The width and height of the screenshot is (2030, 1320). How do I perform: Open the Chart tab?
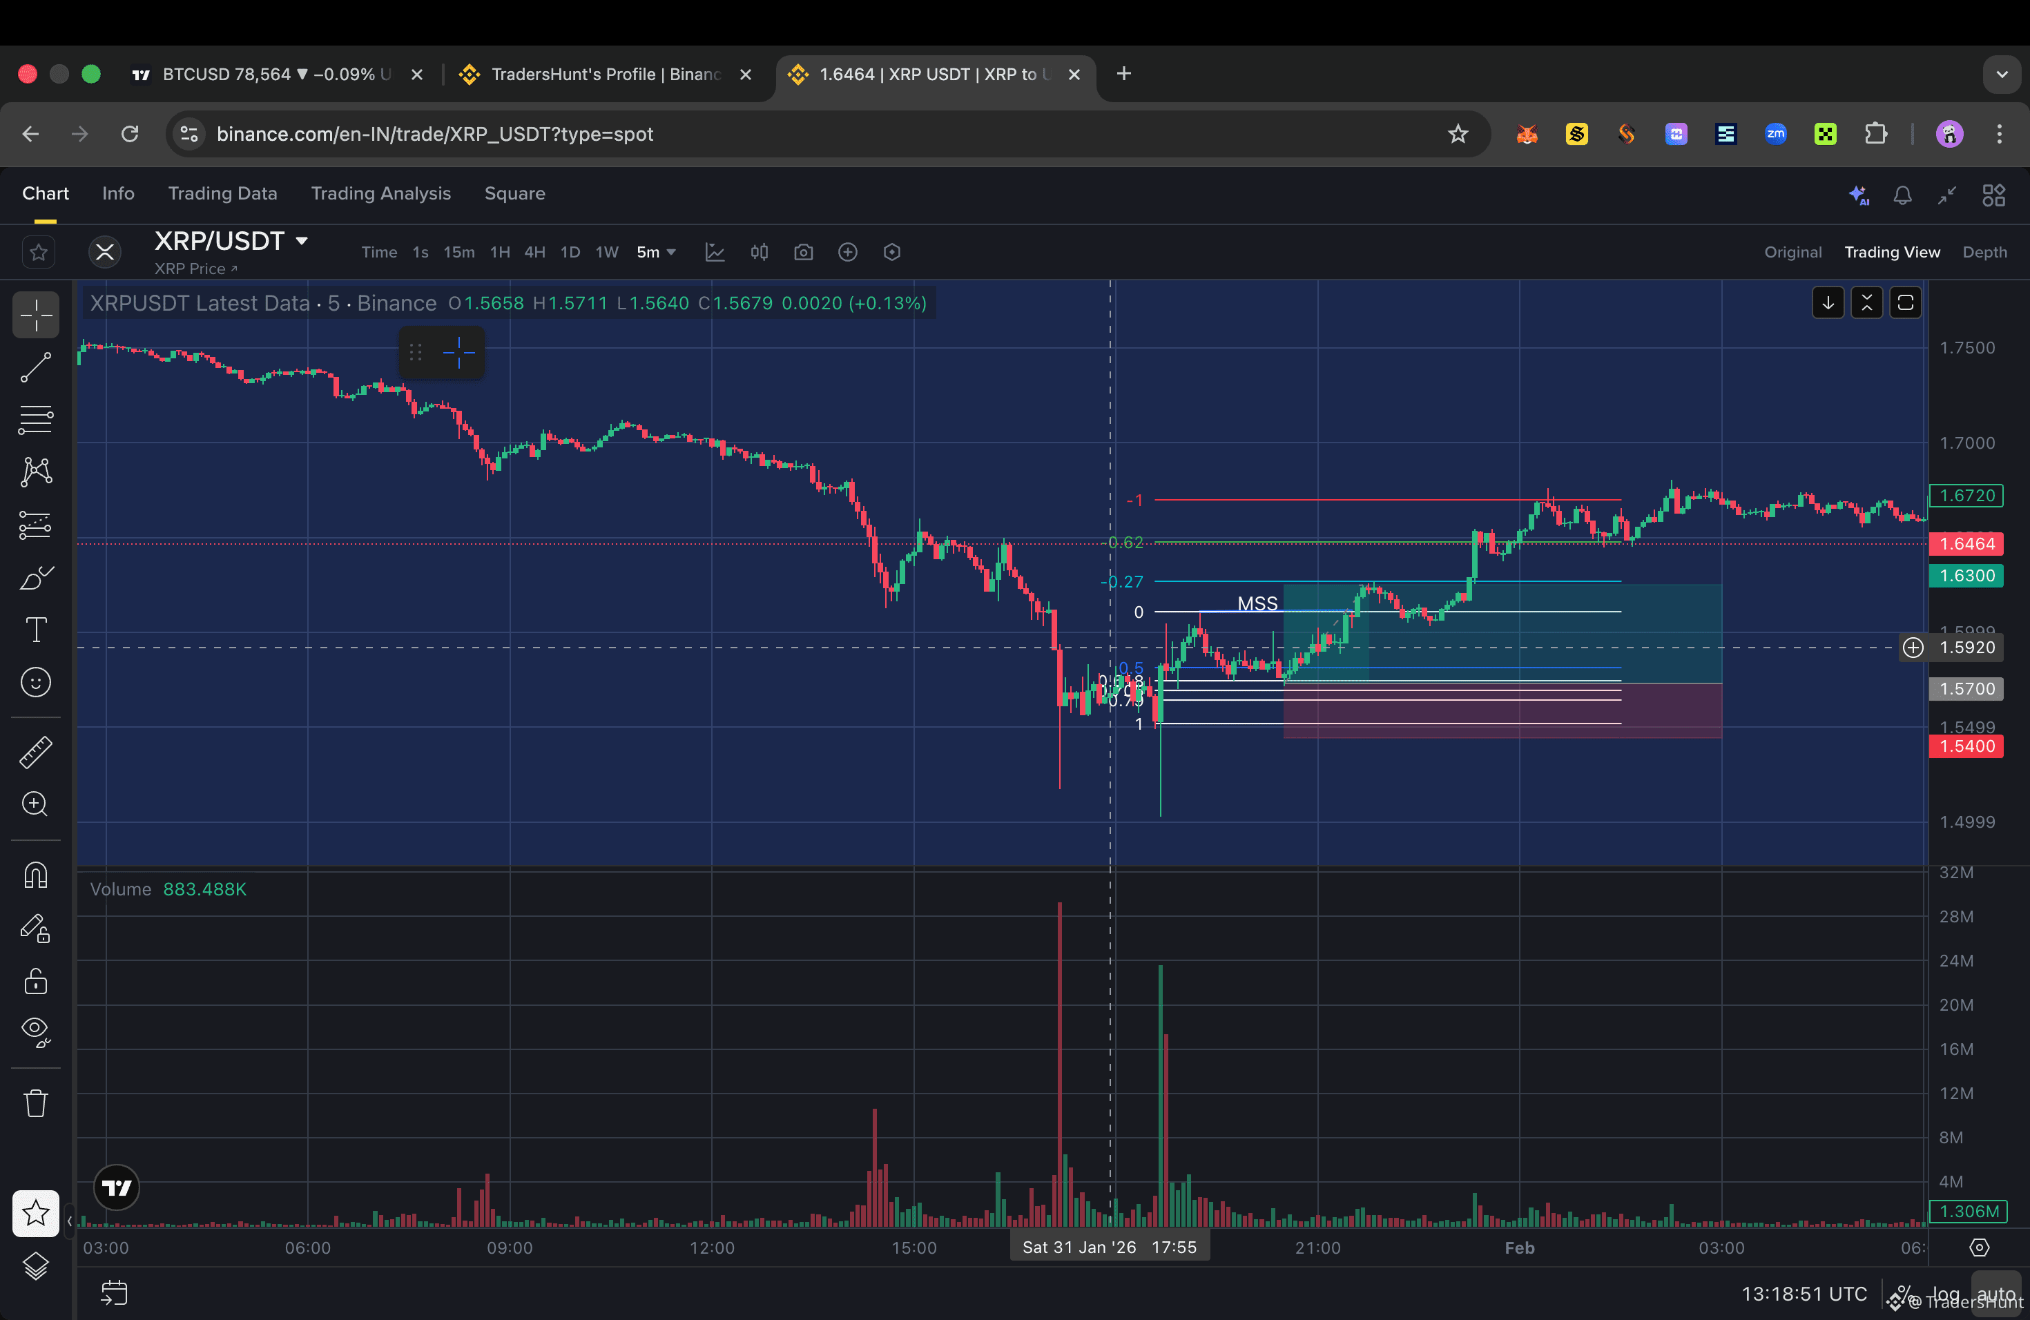(45, 193)
